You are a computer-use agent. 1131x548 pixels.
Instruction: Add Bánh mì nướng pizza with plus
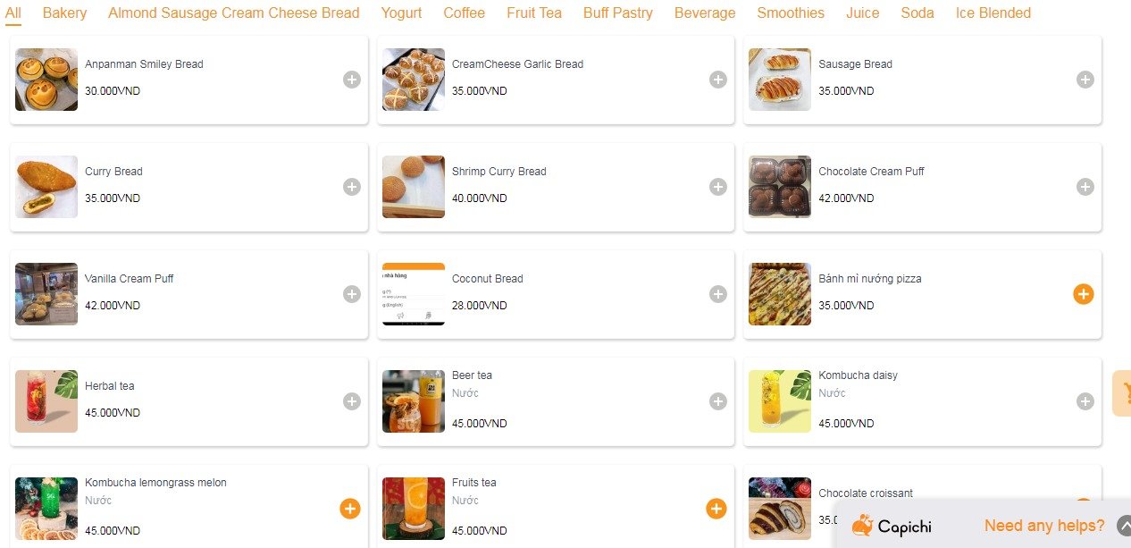point(1084,294)
